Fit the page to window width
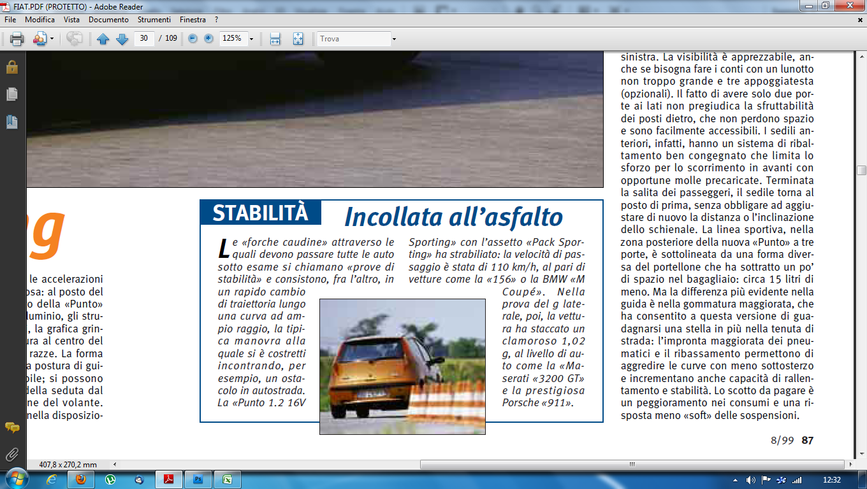 (275, 39)
